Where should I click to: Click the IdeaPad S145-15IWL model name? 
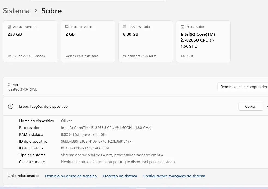click(x=22, y=89)
